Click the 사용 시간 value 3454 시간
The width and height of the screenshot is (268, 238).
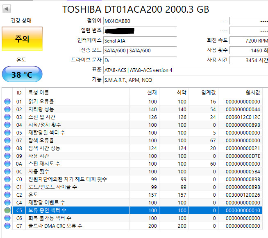click(x=249, y=60)
